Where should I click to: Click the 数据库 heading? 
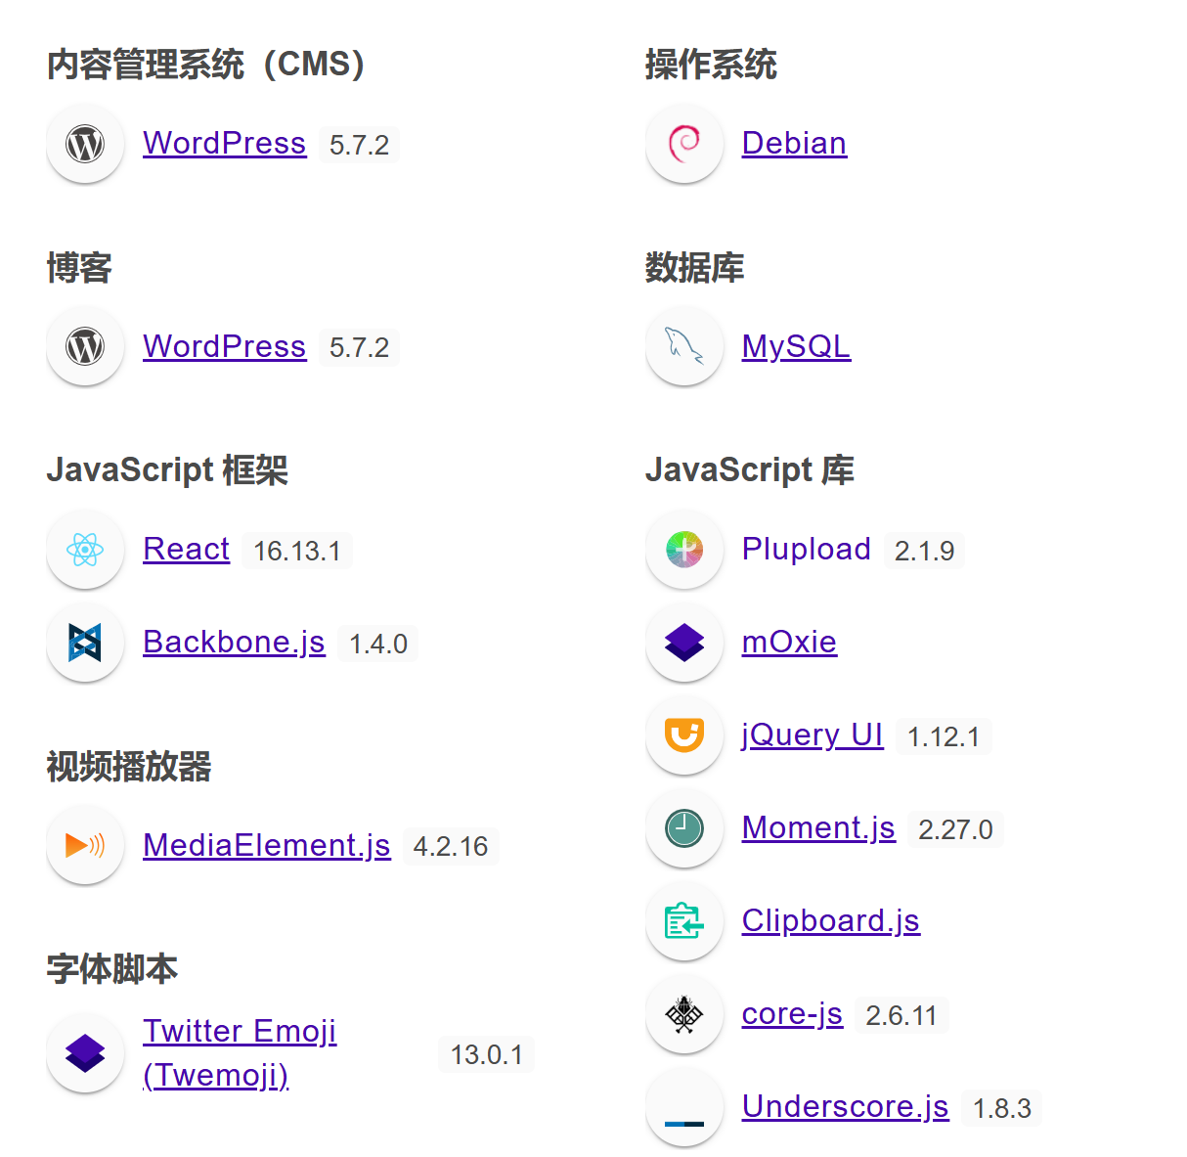coord(694,267)
